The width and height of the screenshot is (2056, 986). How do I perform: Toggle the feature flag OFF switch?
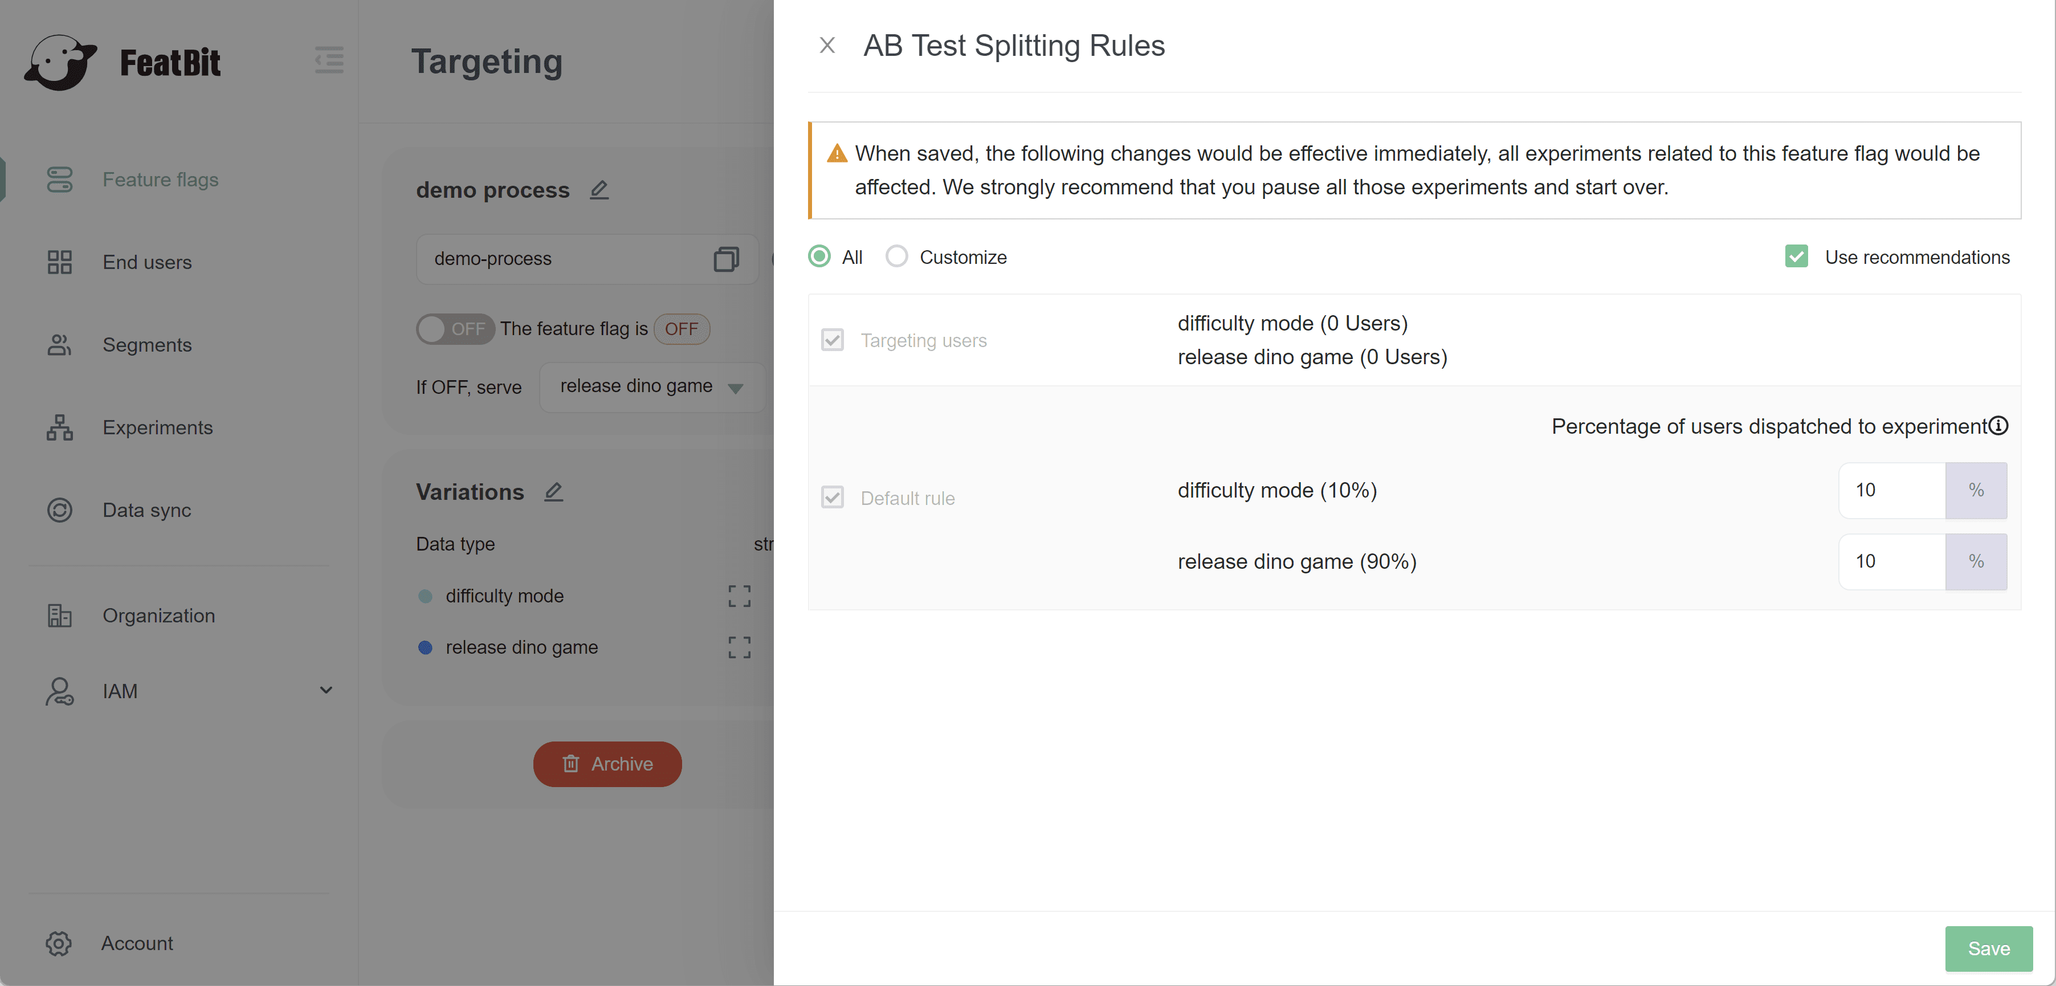point(454,329)
